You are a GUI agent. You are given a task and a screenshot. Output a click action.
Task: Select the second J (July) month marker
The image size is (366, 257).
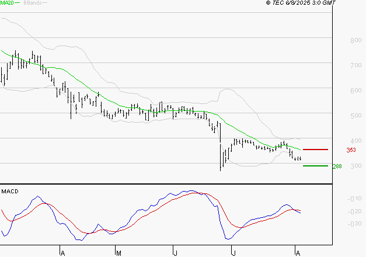233,252
